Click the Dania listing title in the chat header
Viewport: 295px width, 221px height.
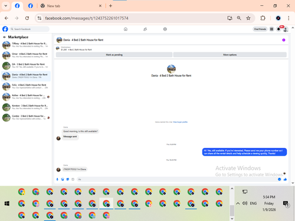[x=83, y=40]
